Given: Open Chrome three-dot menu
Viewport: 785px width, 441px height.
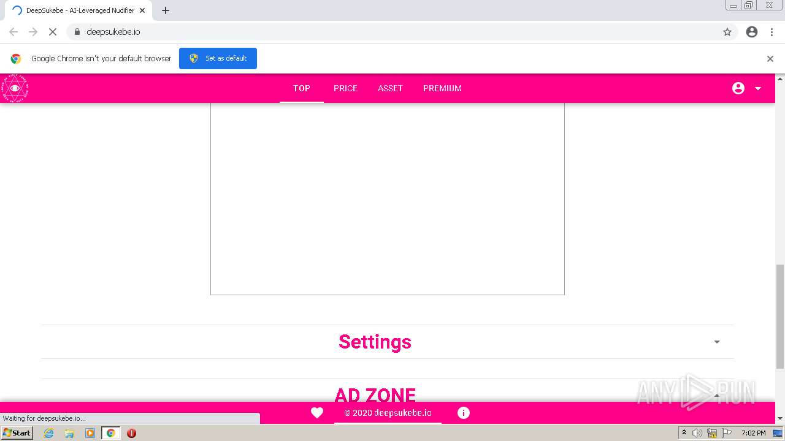Looking at the screenshot, I should pyautogui.click(x=772, y=32).
